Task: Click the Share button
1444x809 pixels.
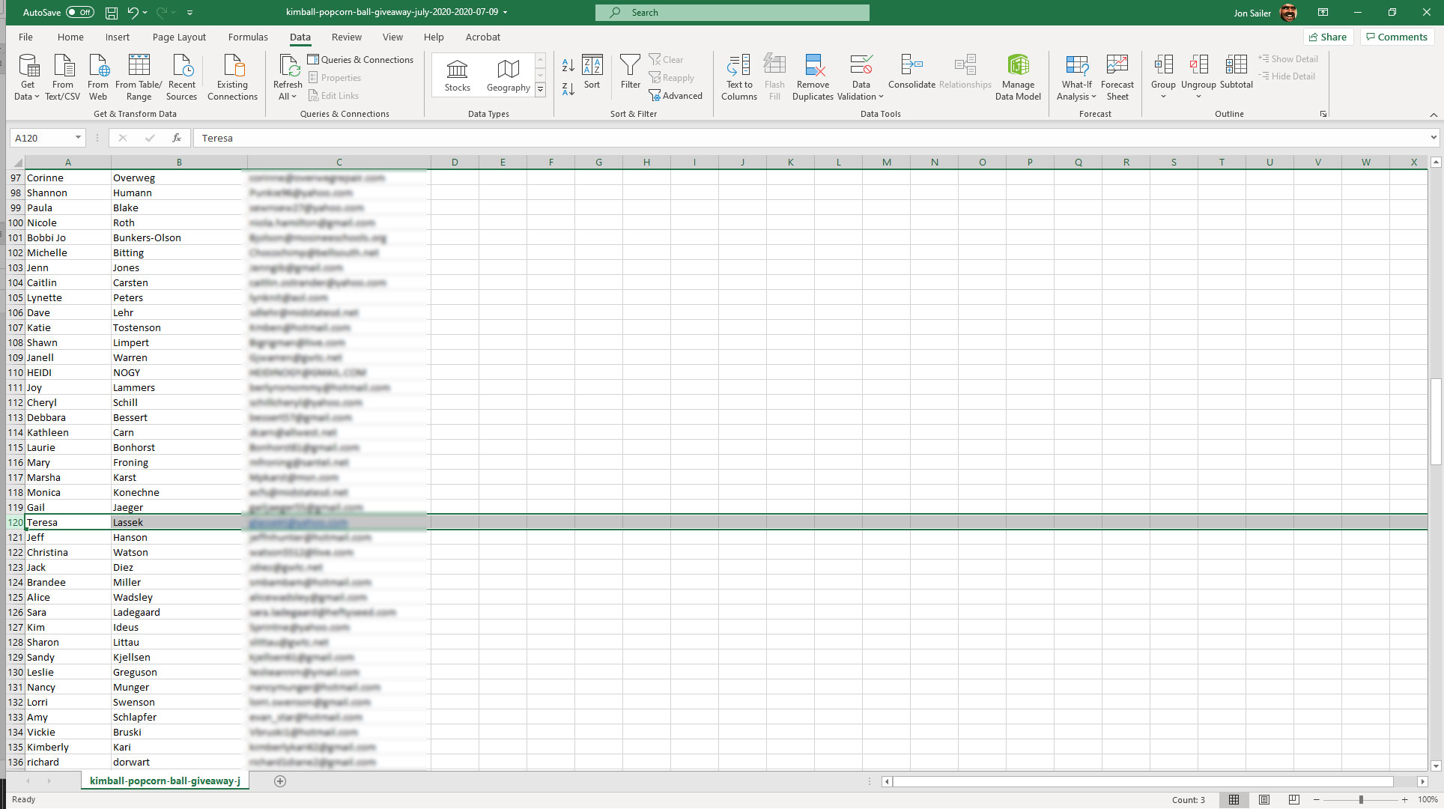Action: [1327, 37]
